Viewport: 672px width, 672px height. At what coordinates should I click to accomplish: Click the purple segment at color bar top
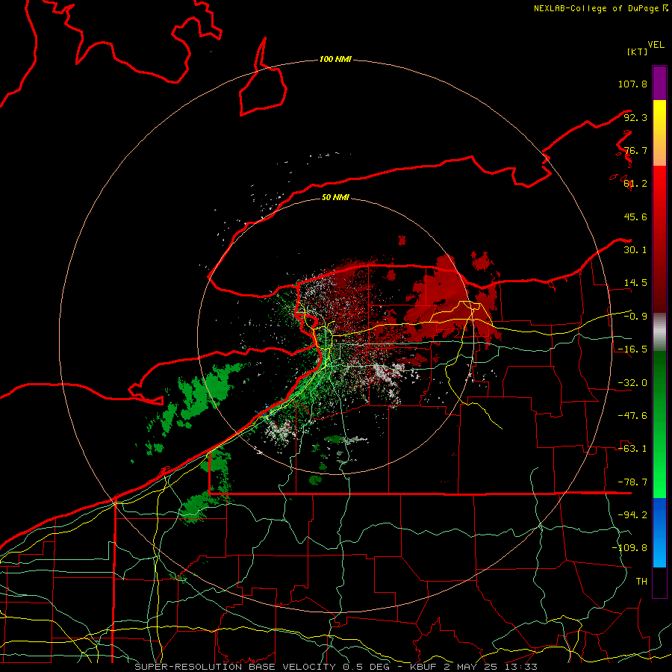coord(659,83)
